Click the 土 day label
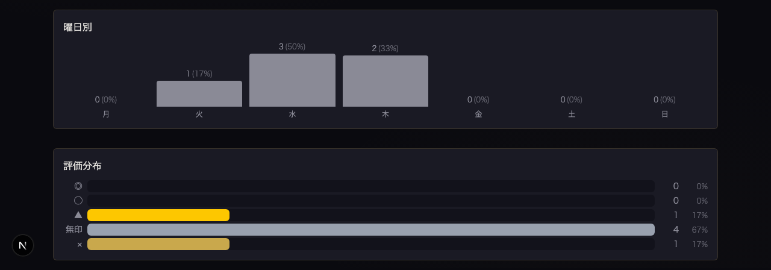 [572, 114]
